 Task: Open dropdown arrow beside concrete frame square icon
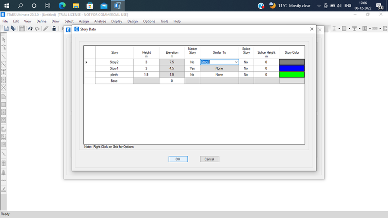click(349, 29)
